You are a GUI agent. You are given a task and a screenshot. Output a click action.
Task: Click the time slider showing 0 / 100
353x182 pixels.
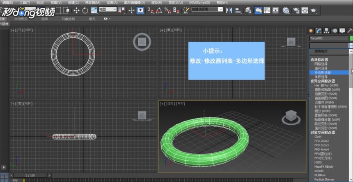tap(30, 175)
